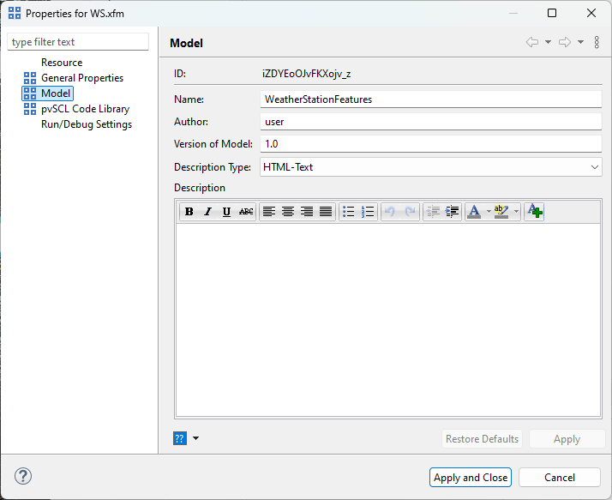Click the font icon with green plus
The width and height of the screenshot is (612, 500).
point(534,212)
